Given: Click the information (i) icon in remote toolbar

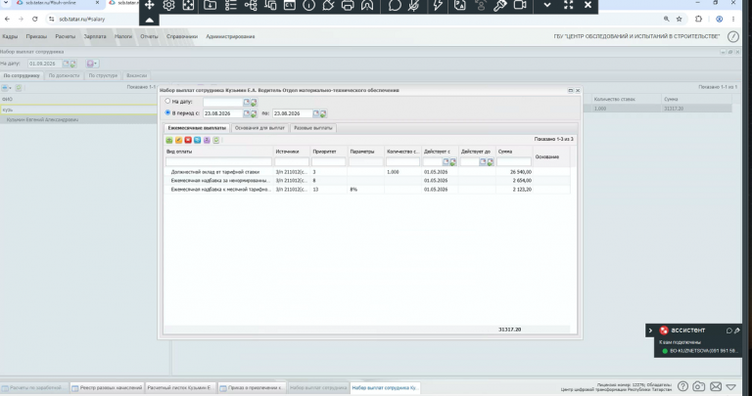Looking at the screenshot, I should point(308,6).
